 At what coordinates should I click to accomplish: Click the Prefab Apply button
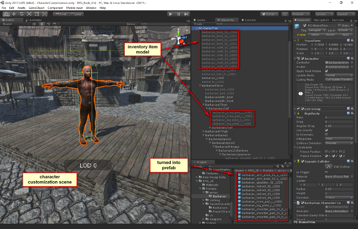[346, 35]
